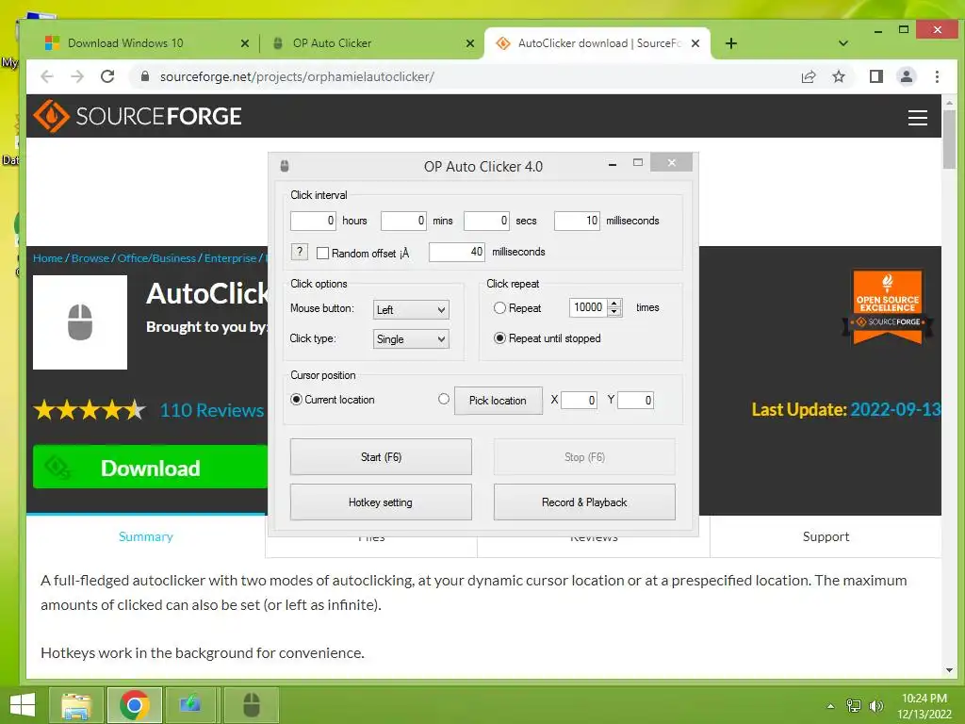This screenshot has height=724, width=965.
Task: Open Chrome profile avatar
Action: (x=907, y=76)
